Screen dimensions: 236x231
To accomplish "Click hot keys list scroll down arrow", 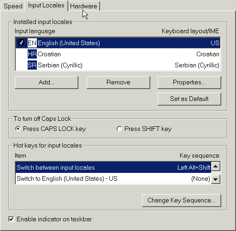I will [216, 179].
